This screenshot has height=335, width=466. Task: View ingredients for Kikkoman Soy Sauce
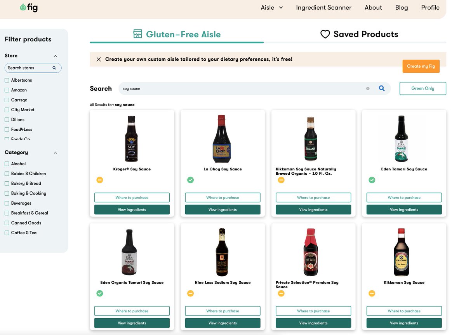(x=404, y=323)
